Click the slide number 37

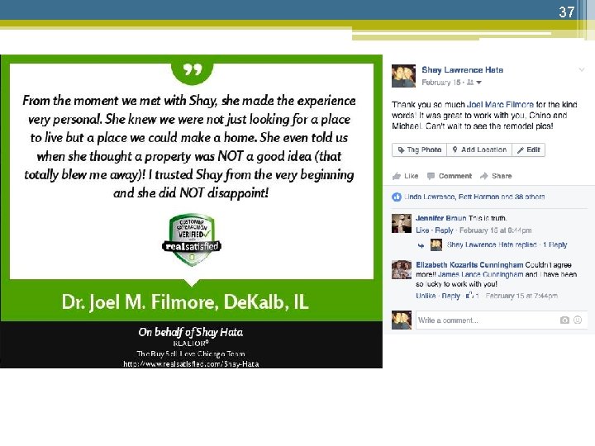[x=567, y=12]
